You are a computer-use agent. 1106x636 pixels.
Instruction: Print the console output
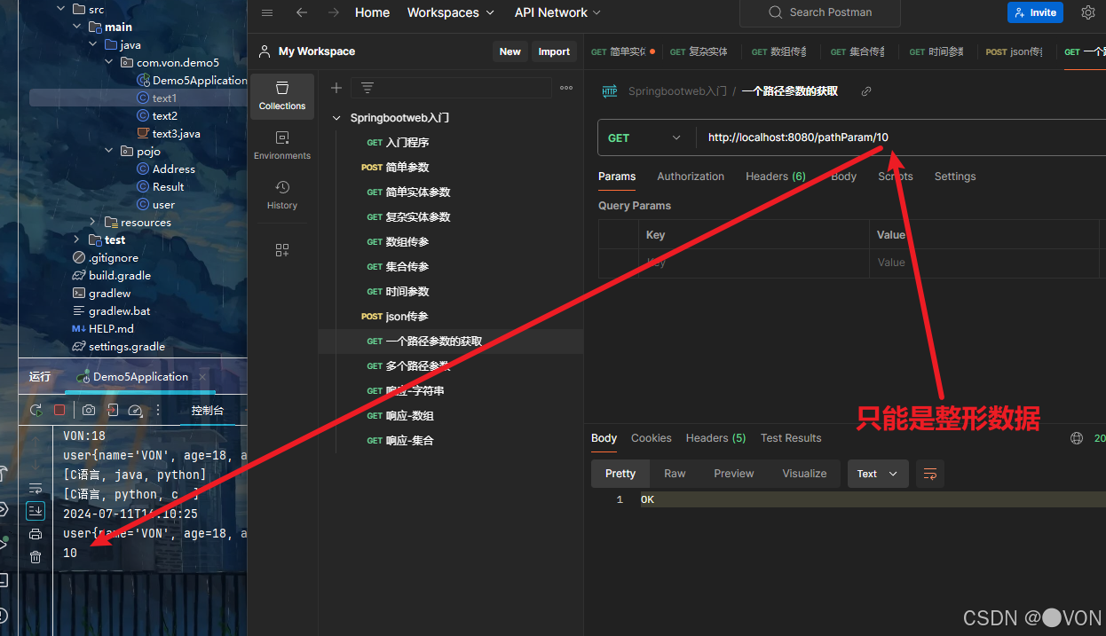point(36,534)
